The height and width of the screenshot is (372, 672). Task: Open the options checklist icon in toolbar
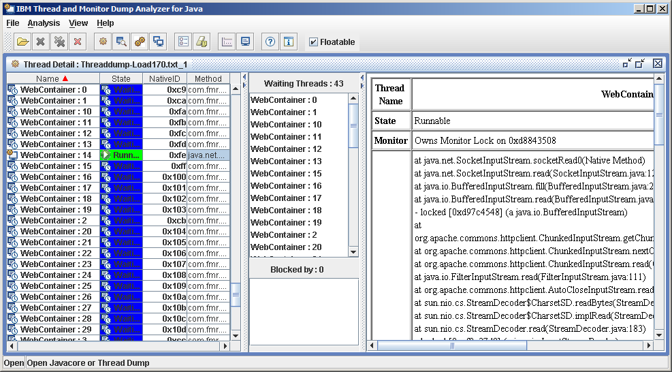[x=183, y=42]
